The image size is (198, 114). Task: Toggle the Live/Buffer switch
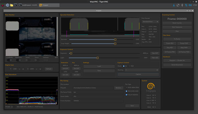(x=9, y=60)
